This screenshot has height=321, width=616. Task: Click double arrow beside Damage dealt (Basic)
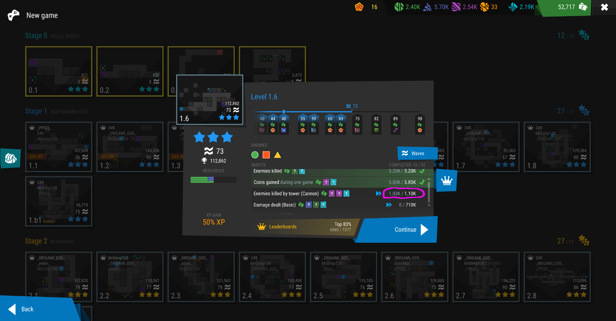tap(389, 205)
